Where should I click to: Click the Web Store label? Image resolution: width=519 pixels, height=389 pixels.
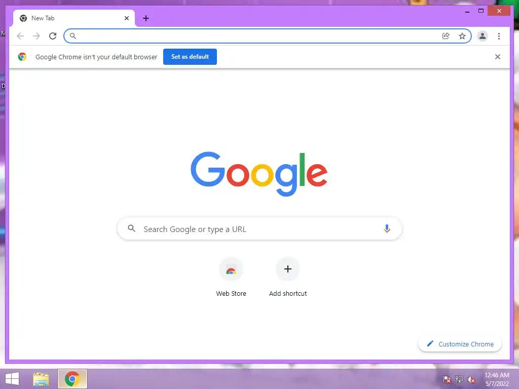click(231, 293)
